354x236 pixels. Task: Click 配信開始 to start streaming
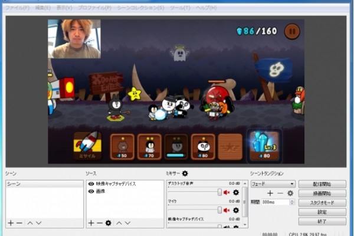pos(322,184)
